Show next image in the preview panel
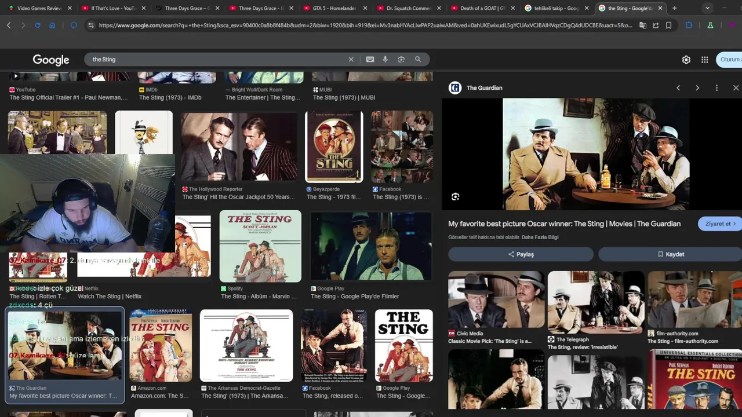 [x=697, y=88]
